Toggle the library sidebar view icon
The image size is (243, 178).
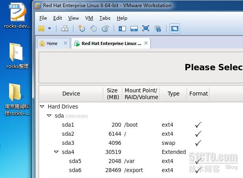pyautogui.click(x=122, y=29)
